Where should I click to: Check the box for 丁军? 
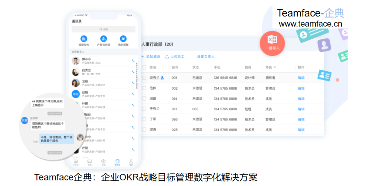coord(144,119)
